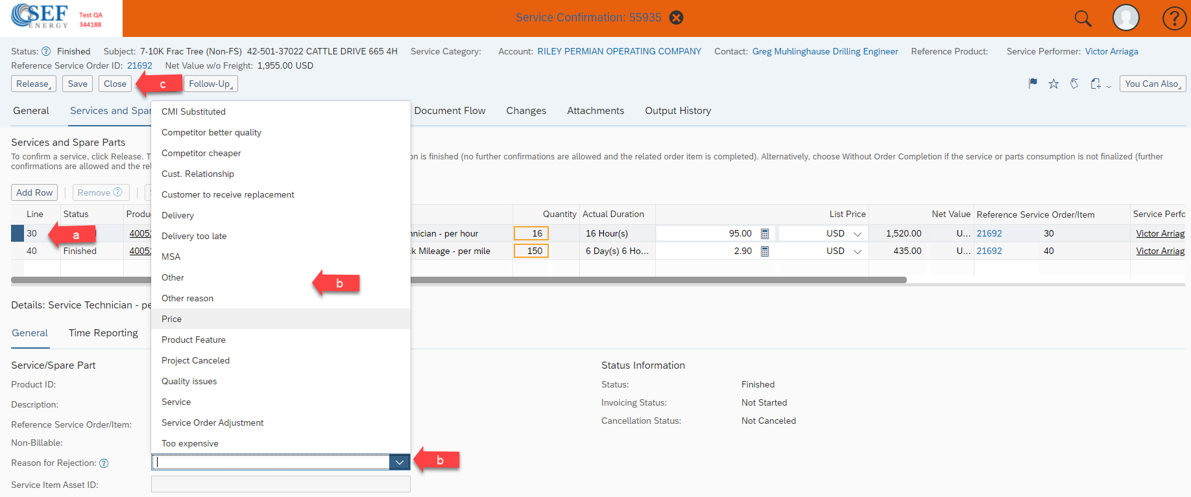Select Too expensive option
1191x497 pixels.
point(281,443)
